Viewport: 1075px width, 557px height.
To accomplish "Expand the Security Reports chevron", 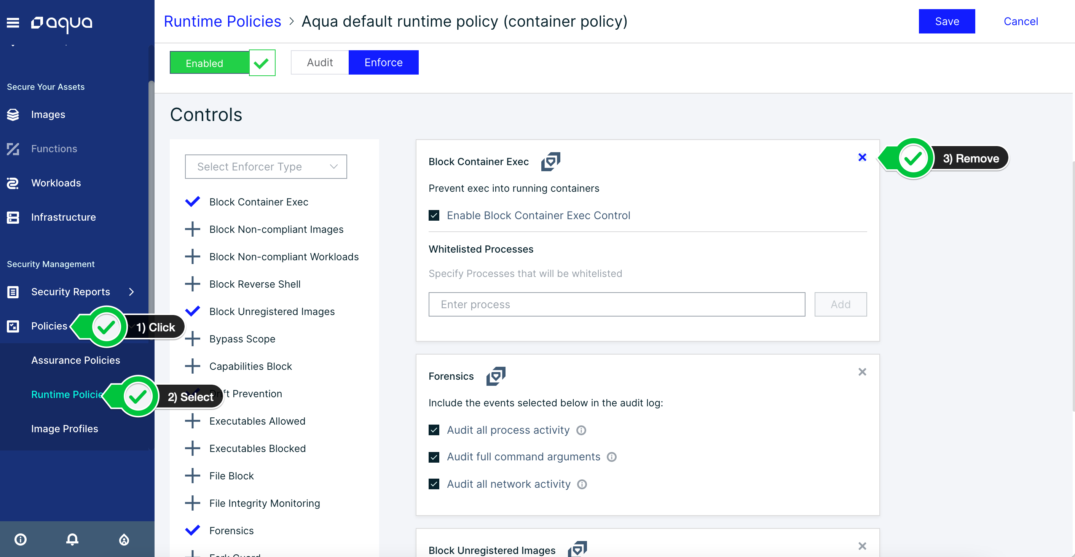I will pyautogui.click(x=131, y=292).
